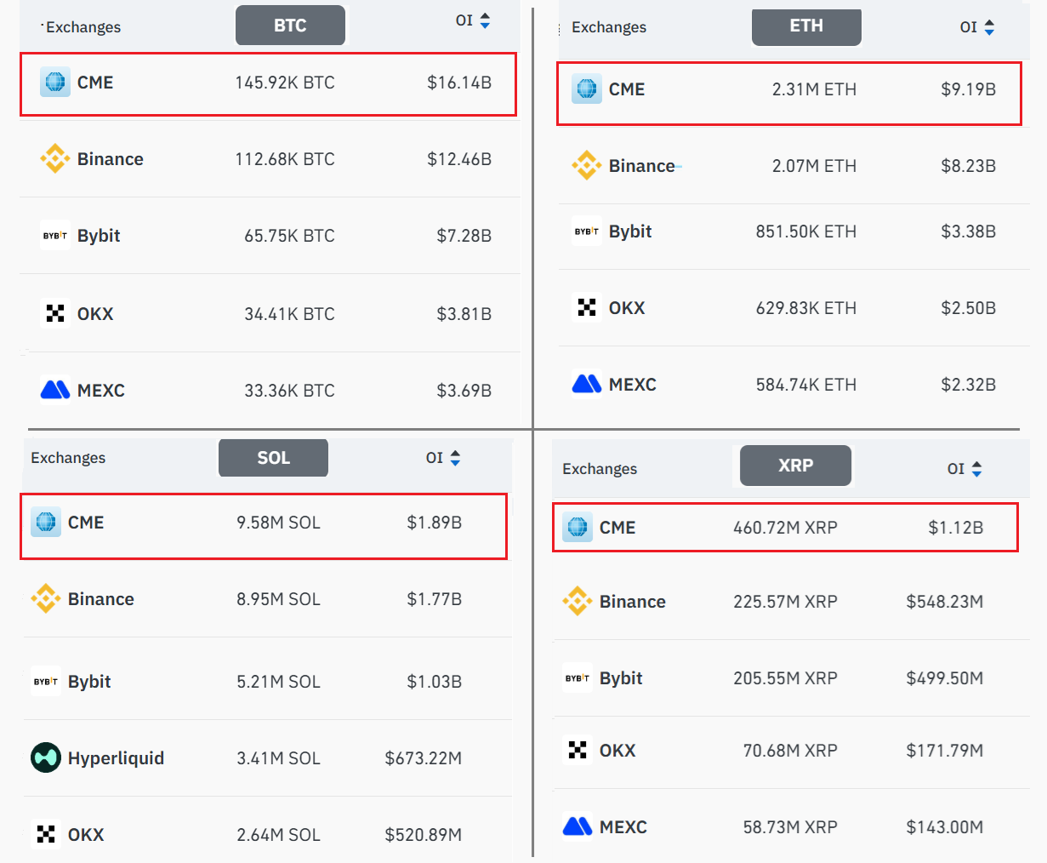Click the CME globe icon in XRP table

[x=578, y=528]
